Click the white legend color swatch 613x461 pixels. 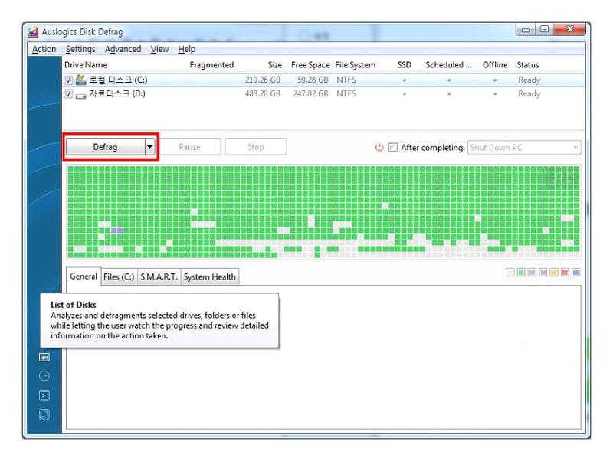pyautogui.click(x=510, y=273)
